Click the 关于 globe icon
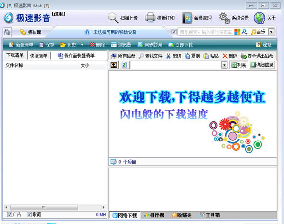Viewport: 284px width, 224px height. click(x=260, y=18)
